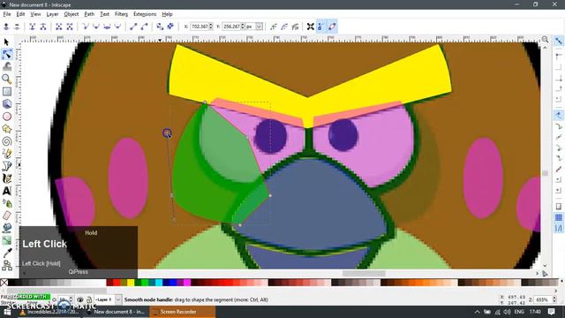Toggle snap to grids button
This screenshot has width=565, height=318.
pyautogui.click(x=559, y=217)
